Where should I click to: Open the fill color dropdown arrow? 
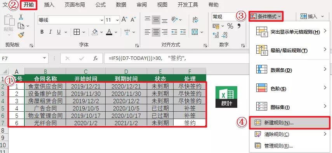[101, 32]
